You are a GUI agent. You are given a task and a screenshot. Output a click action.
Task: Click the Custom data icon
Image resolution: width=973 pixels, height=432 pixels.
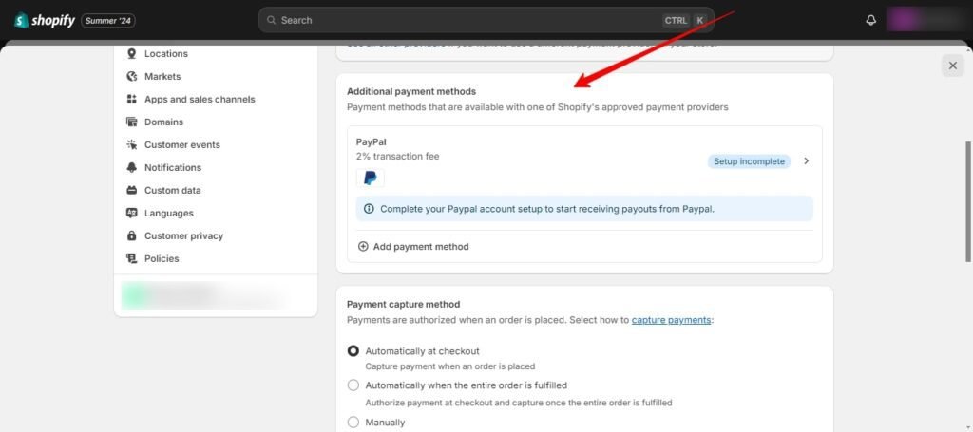click(131, 190)
